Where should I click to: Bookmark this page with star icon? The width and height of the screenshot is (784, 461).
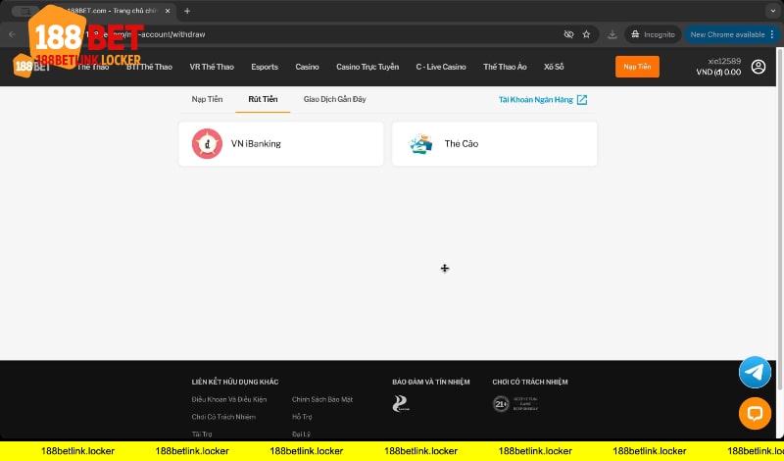tap(586, 33)
